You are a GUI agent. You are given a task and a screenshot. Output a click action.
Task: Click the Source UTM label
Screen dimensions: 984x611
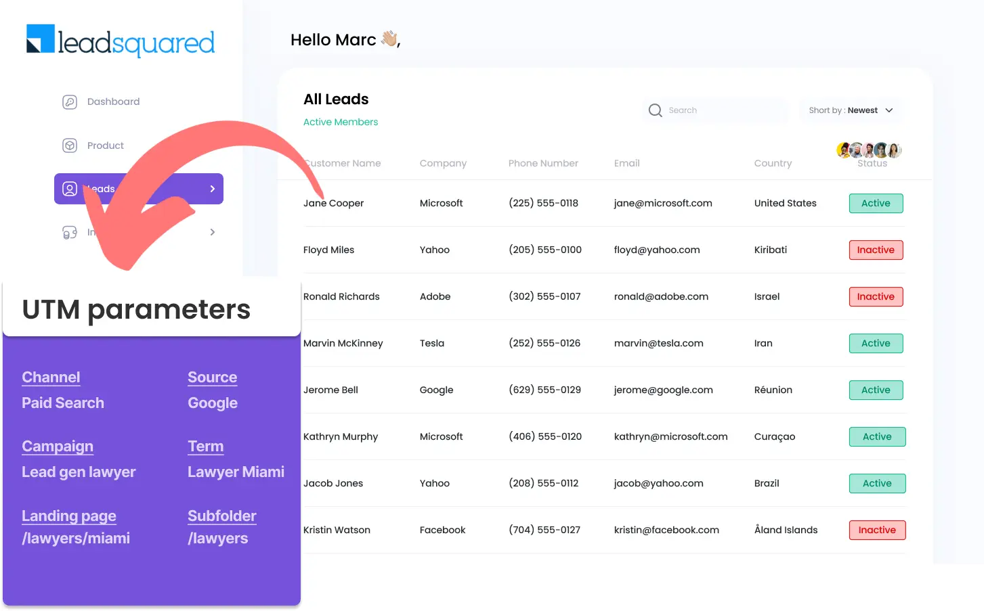pyautogui.click(x=213, y=378)
